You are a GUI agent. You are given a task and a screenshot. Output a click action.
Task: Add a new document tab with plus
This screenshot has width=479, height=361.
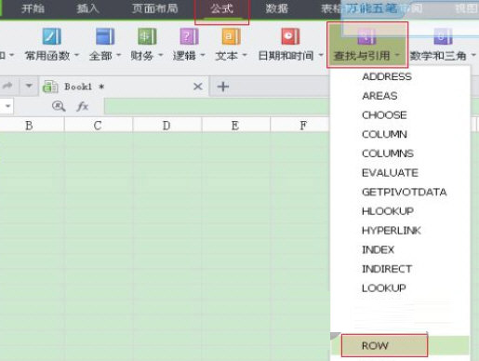pyautogui.click(x=223, y=87)
